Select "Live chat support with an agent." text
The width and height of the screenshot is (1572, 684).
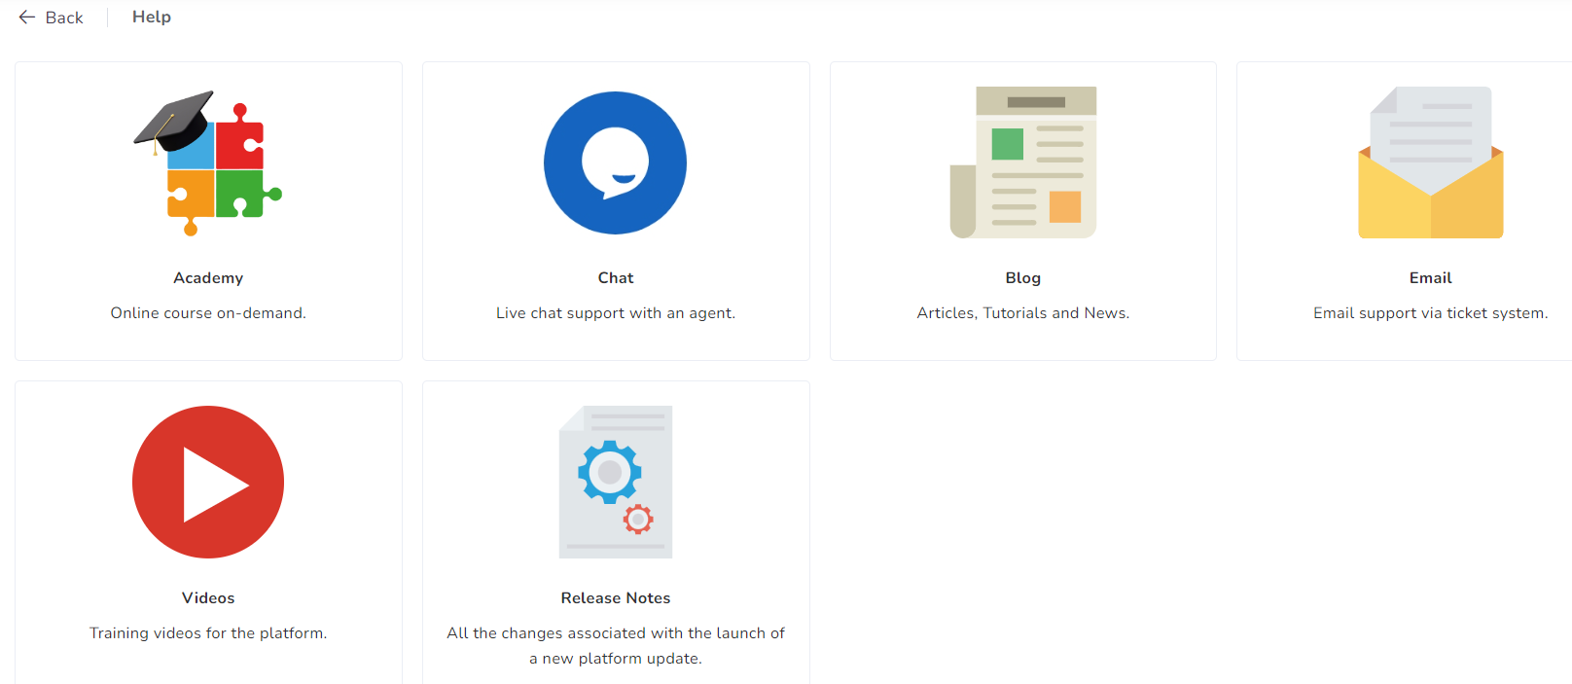[x=616, y=313]
